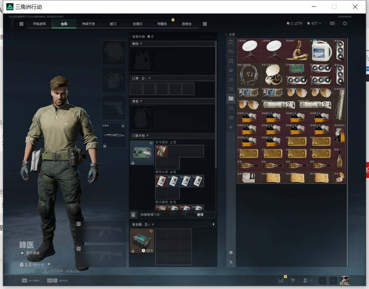
Task: Select the empty chest rig slot
Action: point(142,60)
